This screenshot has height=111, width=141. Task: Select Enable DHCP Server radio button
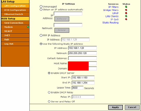coord(49,73)
